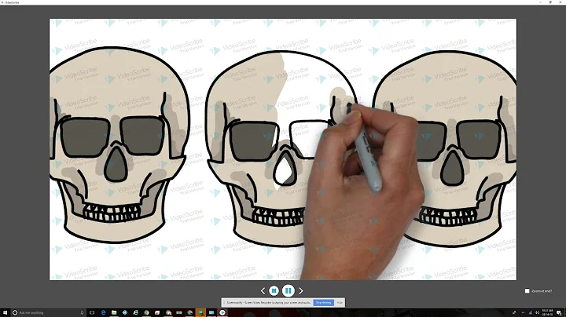Restore down the VideoScribe window
The width and height of the screenshot is (566, 317).
point(550,2)
